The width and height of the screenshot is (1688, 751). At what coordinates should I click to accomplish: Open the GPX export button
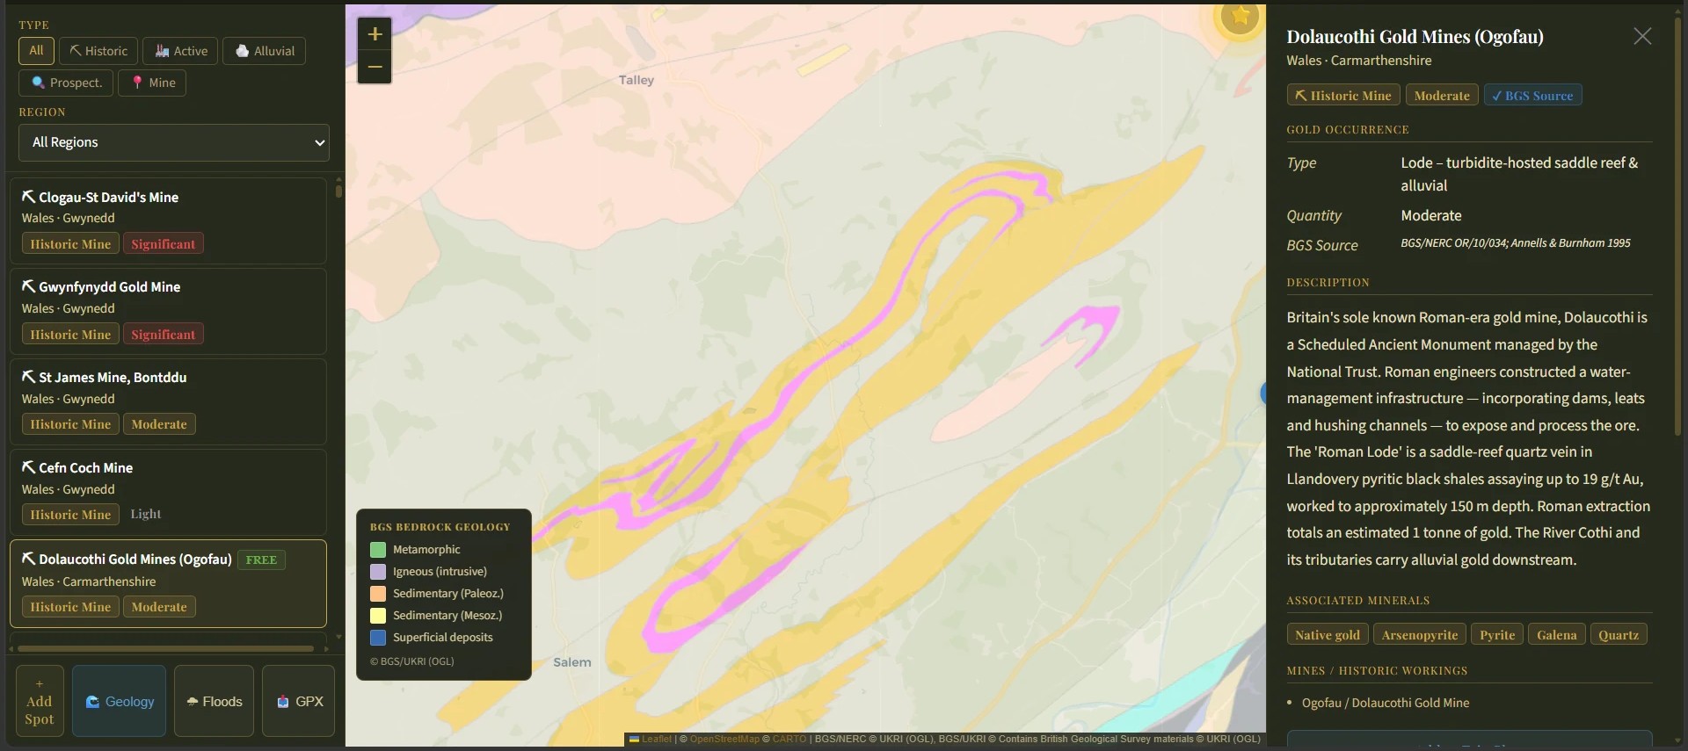point(299,701)
